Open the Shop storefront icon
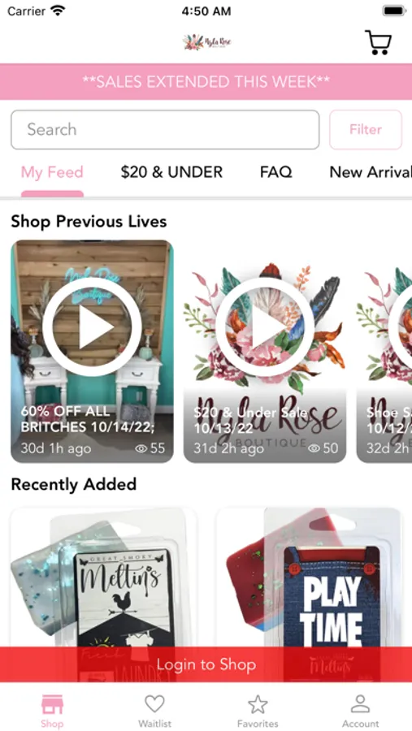Screen dimensions: 412x731 tap(52, 704)
